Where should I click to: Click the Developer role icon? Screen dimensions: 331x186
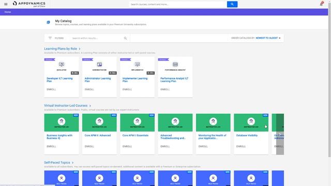coord(62,64)
